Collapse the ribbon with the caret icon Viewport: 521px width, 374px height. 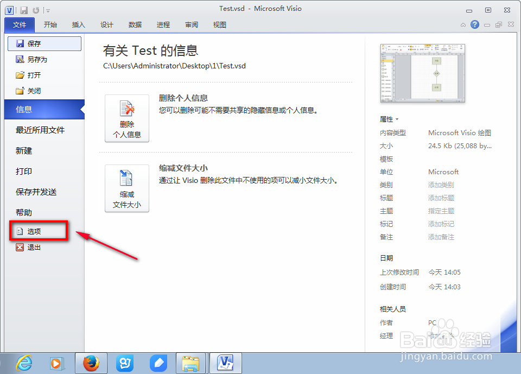click(x=463, y=24)
